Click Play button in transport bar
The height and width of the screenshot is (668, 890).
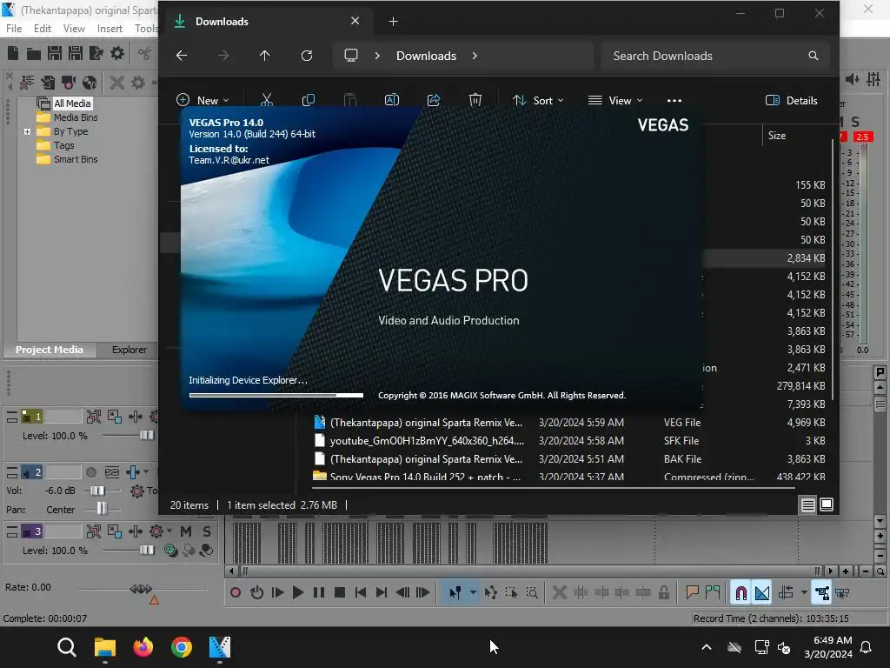pos(297,593)
